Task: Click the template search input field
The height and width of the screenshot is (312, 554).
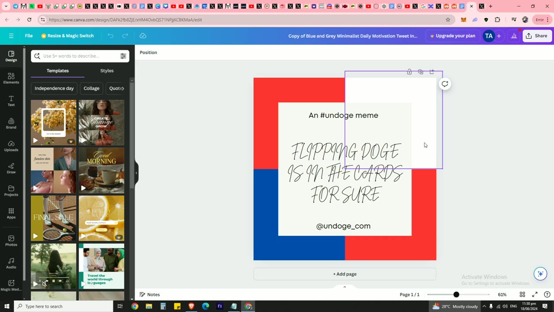Action: 80,56
